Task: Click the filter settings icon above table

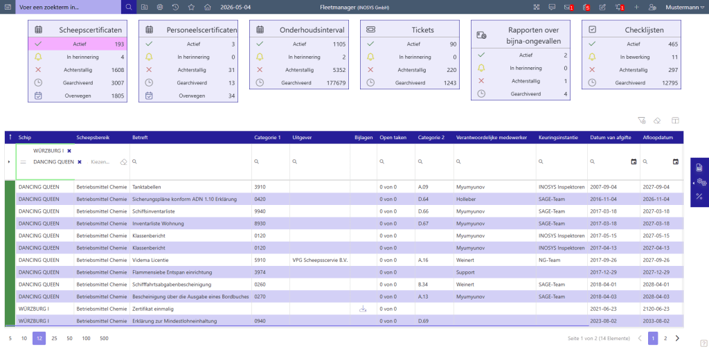Action: click(x=641, y=120)
